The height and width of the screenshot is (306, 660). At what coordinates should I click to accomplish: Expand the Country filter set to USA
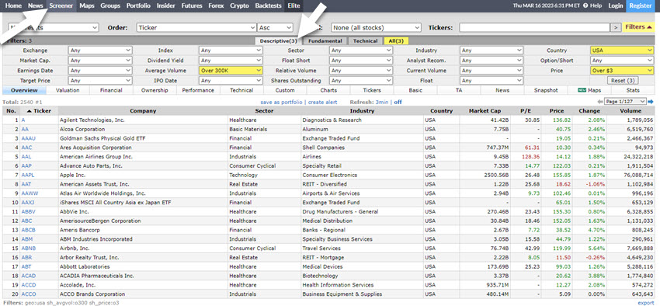[622, 50]
